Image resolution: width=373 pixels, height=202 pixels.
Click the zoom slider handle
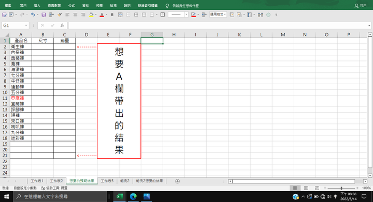pos(341,188)
